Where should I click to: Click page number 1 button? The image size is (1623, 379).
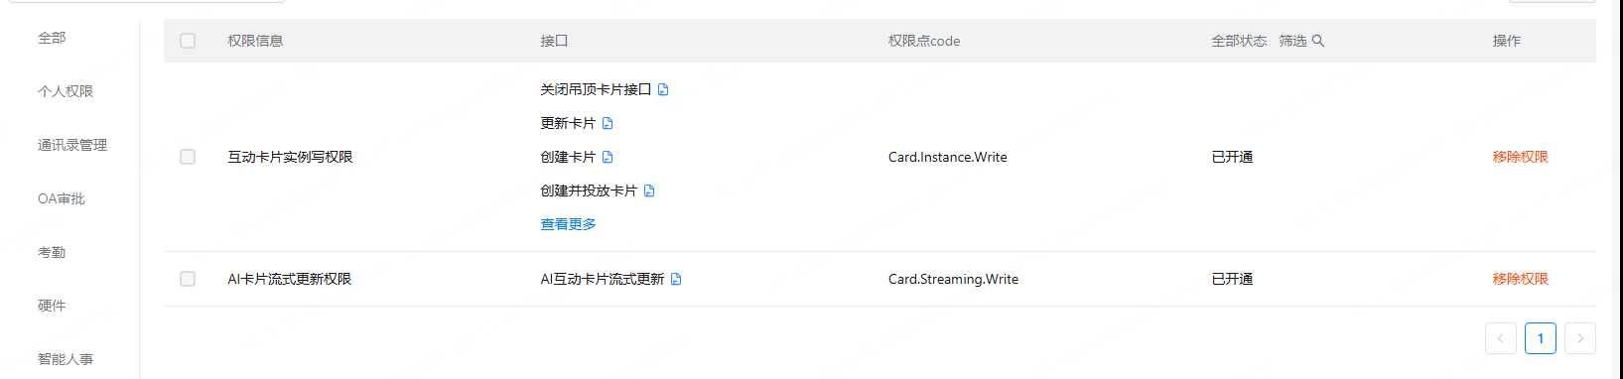tap(1541, 338)
